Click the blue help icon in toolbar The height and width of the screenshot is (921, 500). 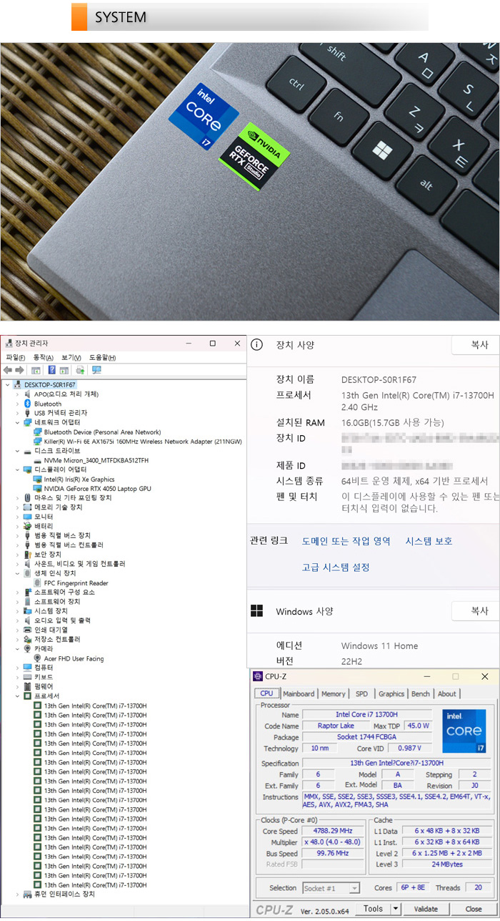52,370
